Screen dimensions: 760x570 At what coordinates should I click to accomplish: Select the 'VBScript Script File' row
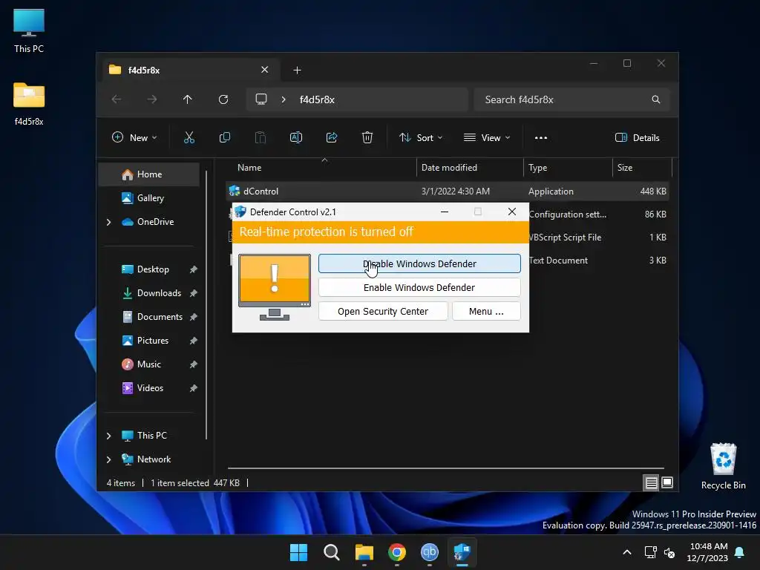[599, 237]
